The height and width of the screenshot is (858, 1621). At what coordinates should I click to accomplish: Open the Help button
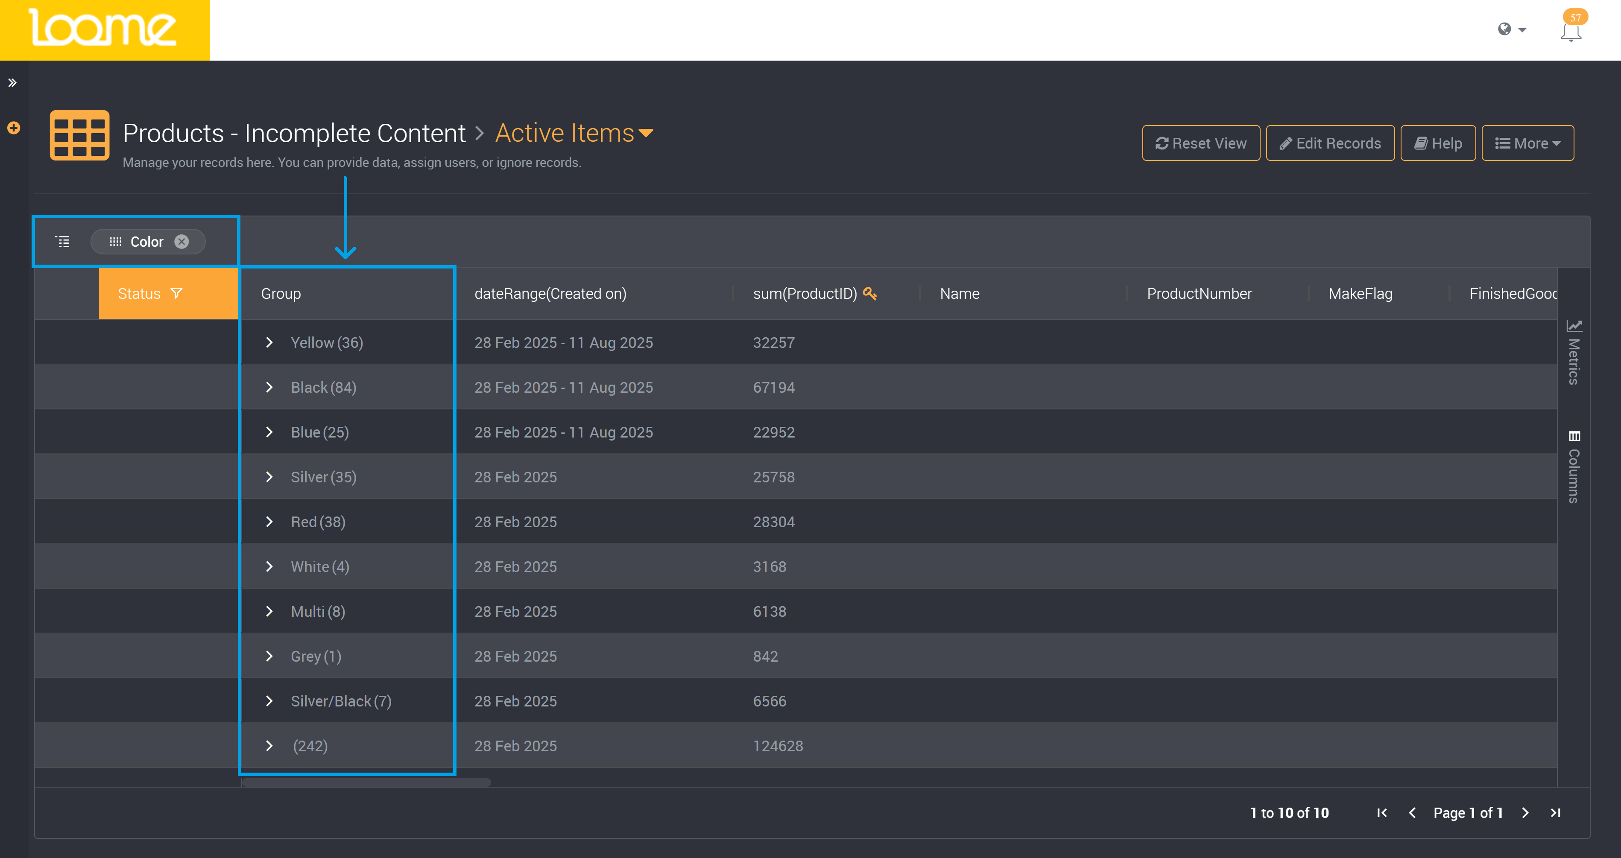[x=1438, y=143]
